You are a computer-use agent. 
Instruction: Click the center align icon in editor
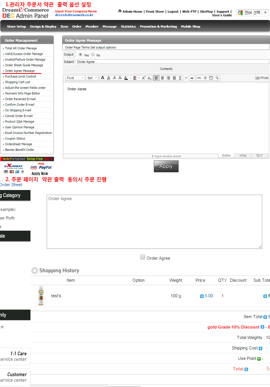162,78
